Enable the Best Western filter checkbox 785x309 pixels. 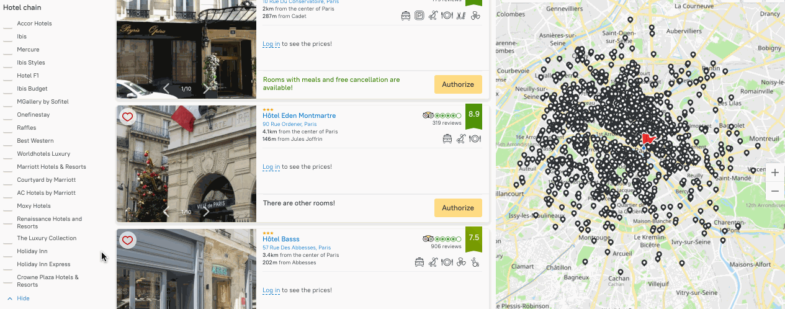[8, 141]
